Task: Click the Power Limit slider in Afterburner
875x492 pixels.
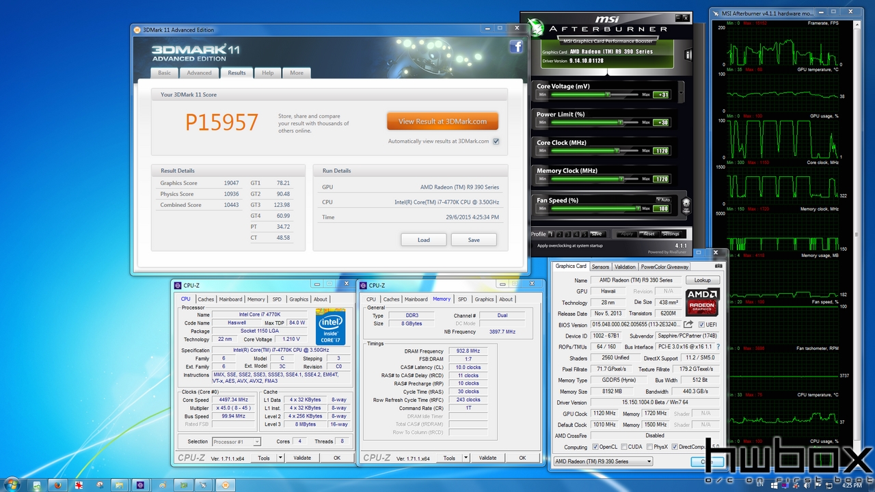Action: [x=595, y=123]
